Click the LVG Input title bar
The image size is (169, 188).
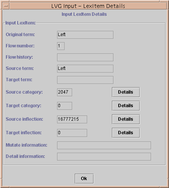coord(88,6)
